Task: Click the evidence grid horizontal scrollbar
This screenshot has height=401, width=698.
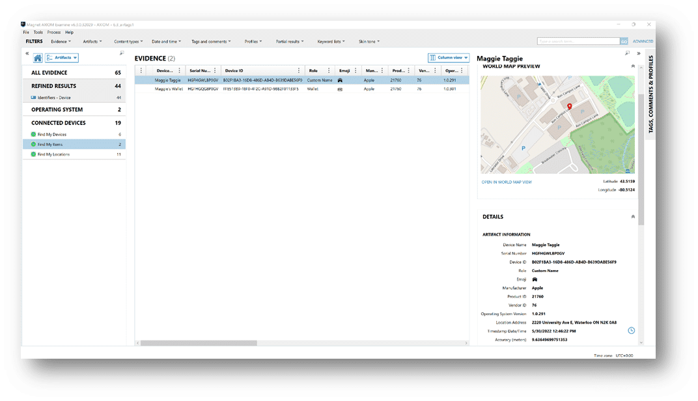Action: (199, 343)
